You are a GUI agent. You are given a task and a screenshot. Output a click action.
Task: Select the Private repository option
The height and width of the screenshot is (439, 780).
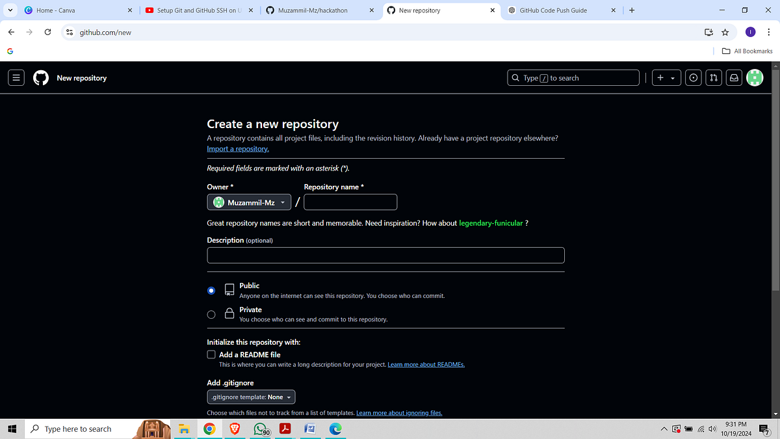click(211, 314)
